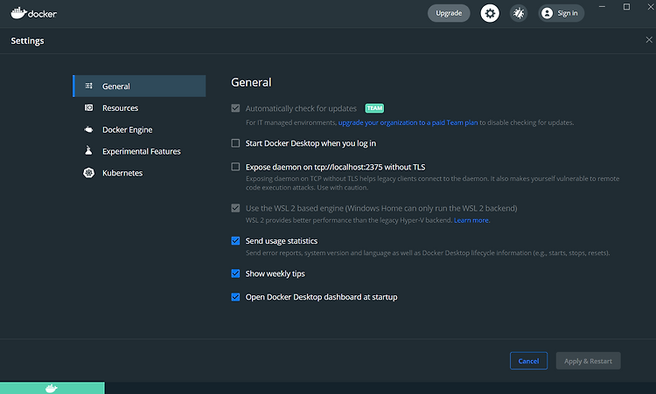Click the General sidebar sliders icon
The height and width of the screenshot is (394, 656).
click(88, 86)
